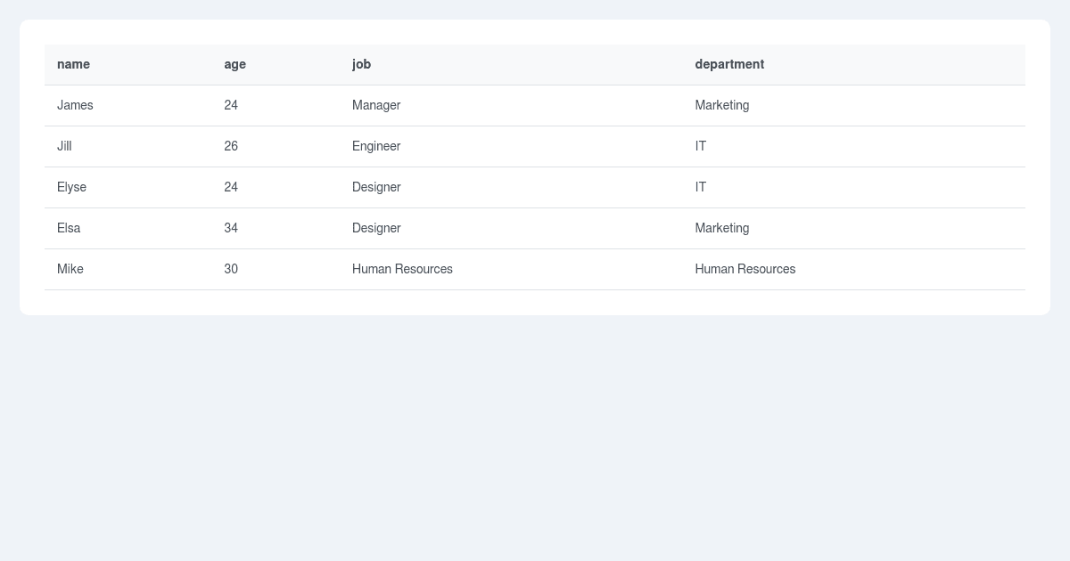Click the department column header
Screen dimensions: 1070x561
pos(854,64)
